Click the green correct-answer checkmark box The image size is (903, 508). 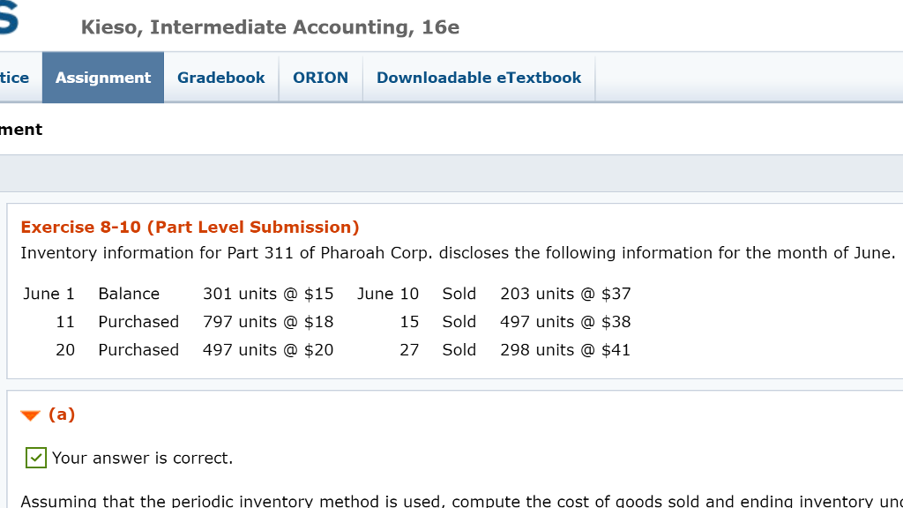click(34, 458)
